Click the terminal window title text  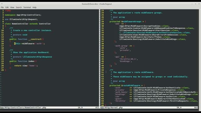97,4
